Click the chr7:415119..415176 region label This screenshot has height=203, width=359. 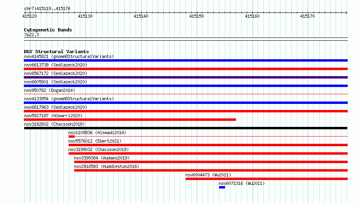47,8
